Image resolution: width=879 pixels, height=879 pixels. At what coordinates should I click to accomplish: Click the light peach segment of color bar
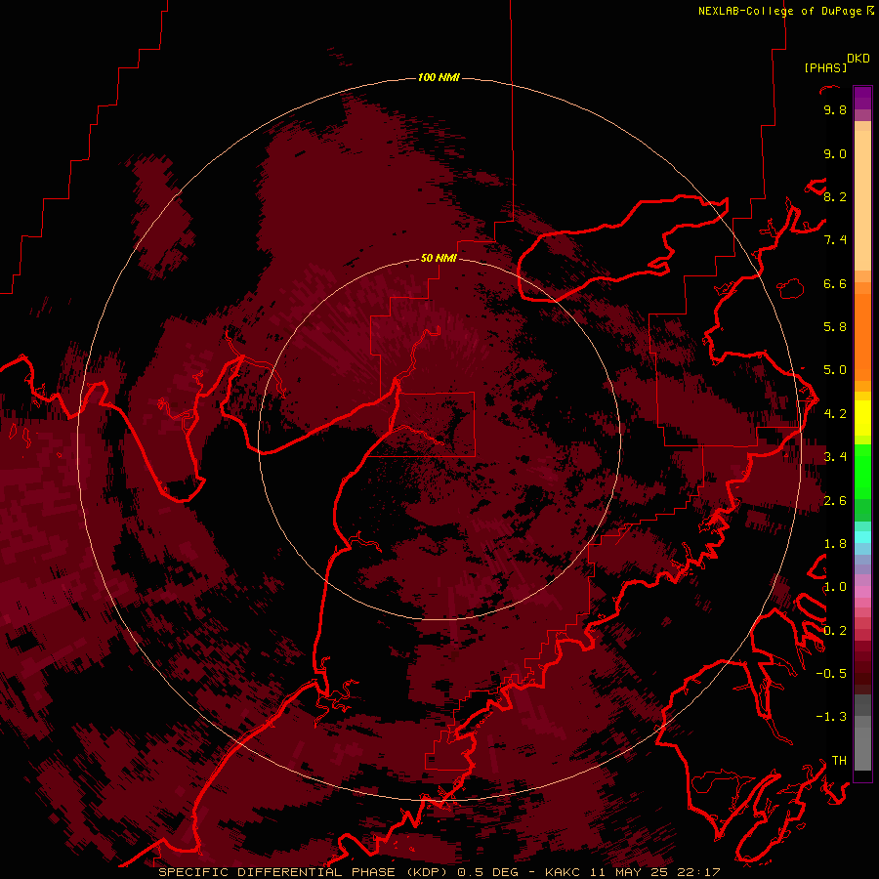(x=862, y=202)
